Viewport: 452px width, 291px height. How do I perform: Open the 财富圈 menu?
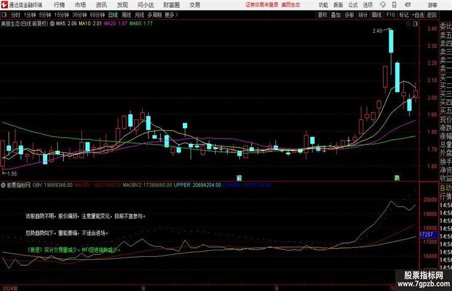(x=171, y=5)
